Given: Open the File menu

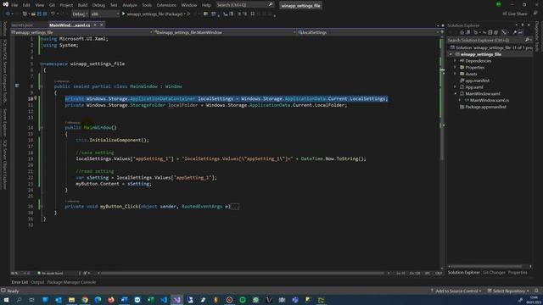Looking at the screenshot, I should pos(14,5).
